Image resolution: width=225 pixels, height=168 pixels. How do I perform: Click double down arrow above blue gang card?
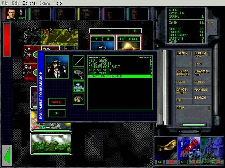tap(108, 39)
